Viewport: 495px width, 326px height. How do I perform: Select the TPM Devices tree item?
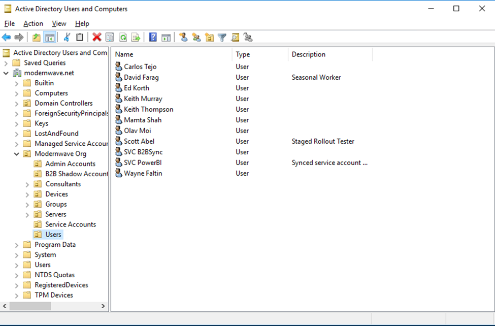54,295
